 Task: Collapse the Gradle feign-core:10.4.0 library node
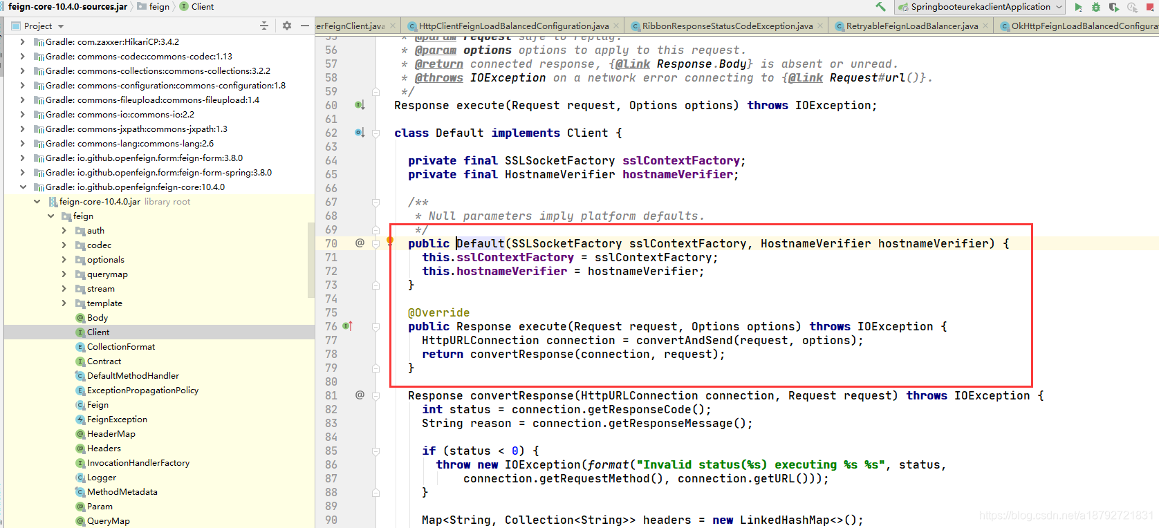point(23,187)
